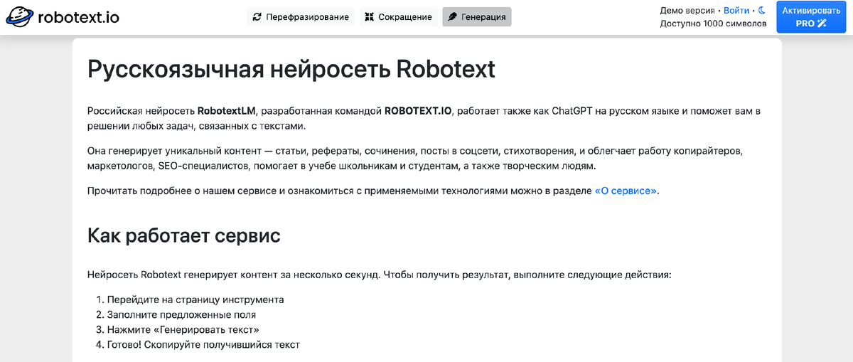853x362 pixels.
Task: Click the Как работает сервис heading
Action: click(x=183, y=235)
